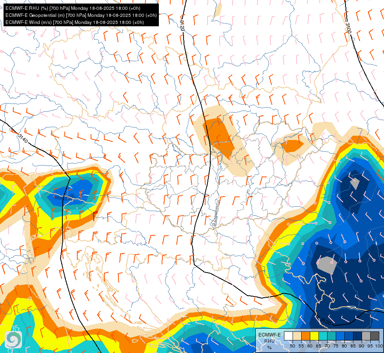The height and width of the screenshot is (353, 384).
Task: Click the legend value 100
Action: tap(379, 346)
